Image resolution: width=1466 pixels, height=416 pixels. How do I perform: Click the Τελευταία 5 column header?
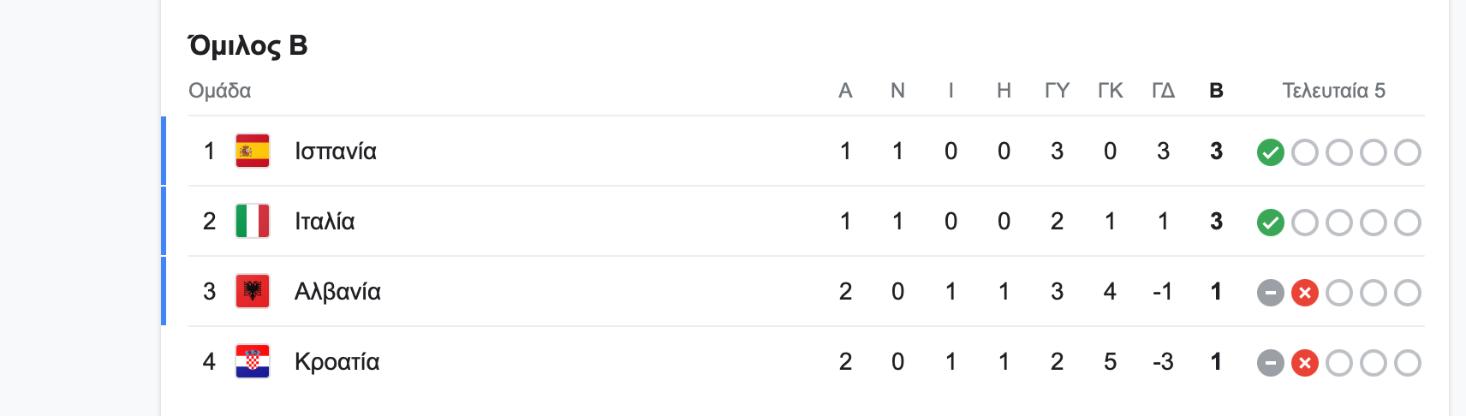pyautogui.click(x=1333, y=91)
